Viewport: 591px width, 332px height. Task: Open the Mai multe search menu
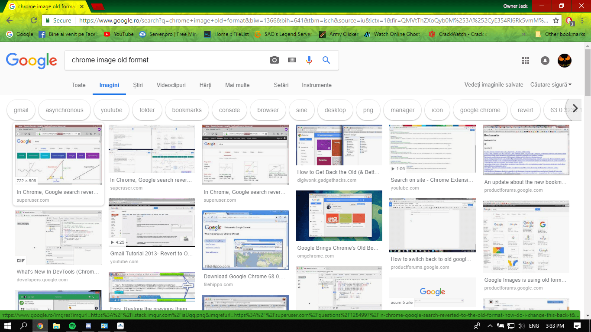(x=237, y=85)
